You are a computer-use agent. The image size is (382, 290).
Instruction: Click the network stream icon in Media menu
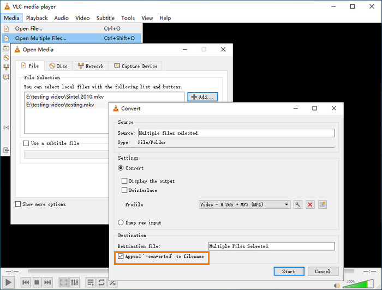click(x=6, y=67)
